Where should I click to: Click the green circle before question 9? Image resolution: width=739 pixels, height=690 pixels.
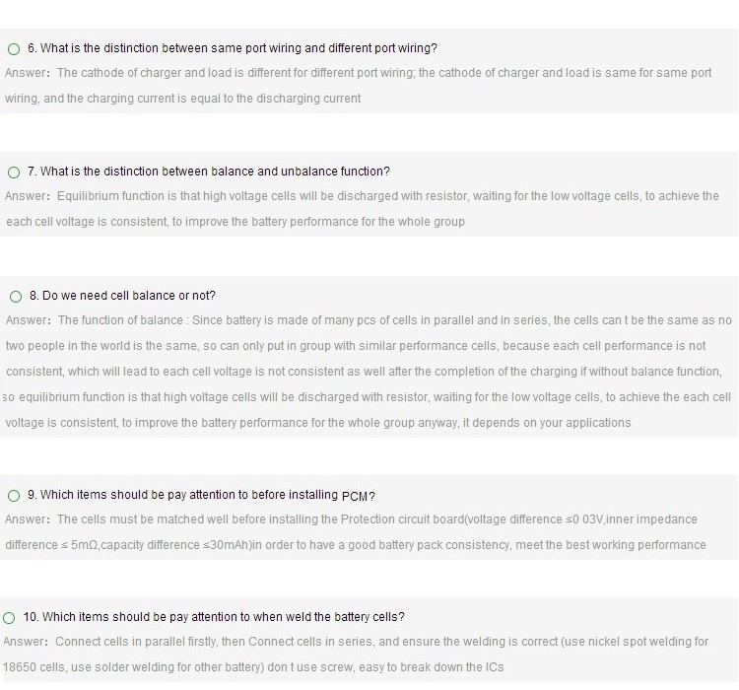click(14, 495)
